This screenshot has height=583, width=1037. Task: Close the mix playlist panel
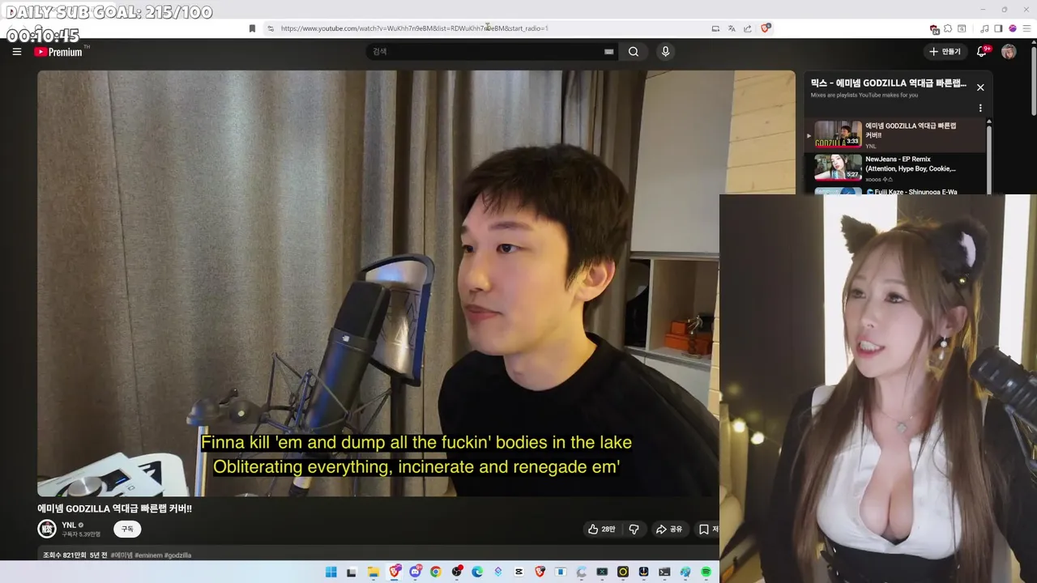click(980, 87)
